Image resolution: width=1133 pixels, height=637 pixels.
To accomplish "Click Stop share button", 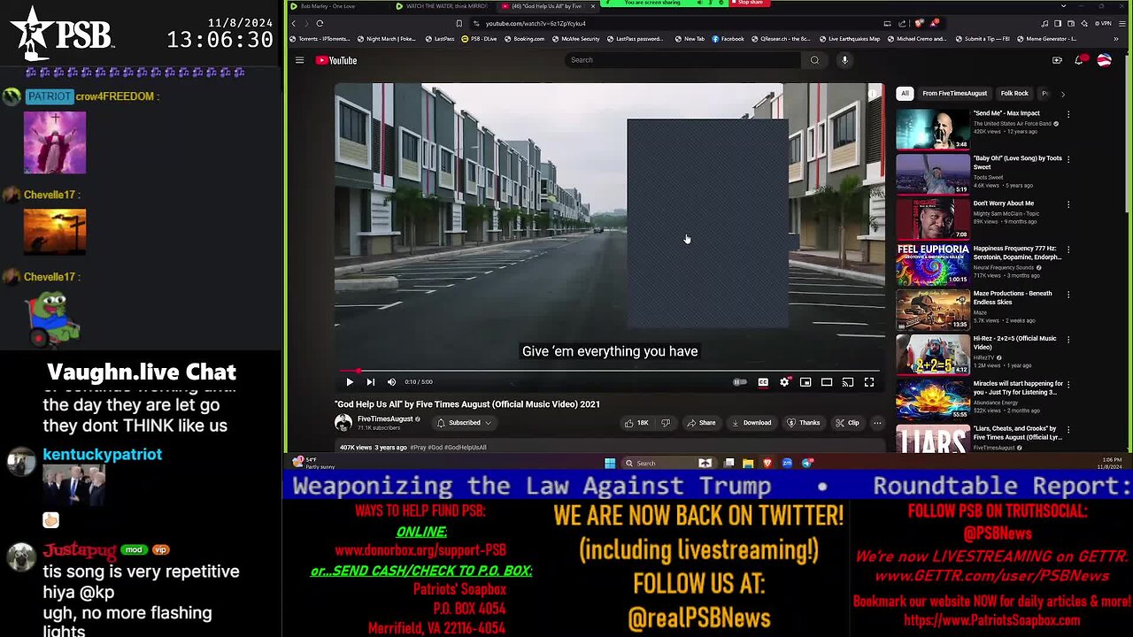I will [x=750, y=3].
